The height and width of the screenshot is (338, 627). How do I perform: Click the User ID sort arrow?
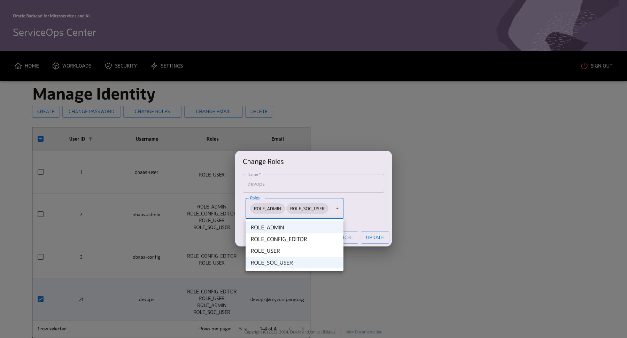coord(91,139)
